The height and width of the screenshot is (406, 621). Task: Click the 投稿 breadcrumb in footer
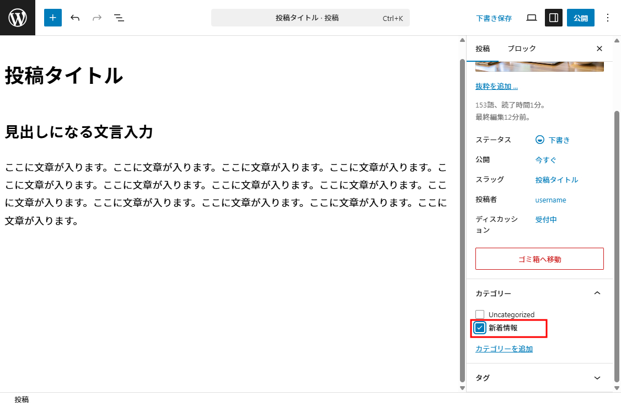22,399
